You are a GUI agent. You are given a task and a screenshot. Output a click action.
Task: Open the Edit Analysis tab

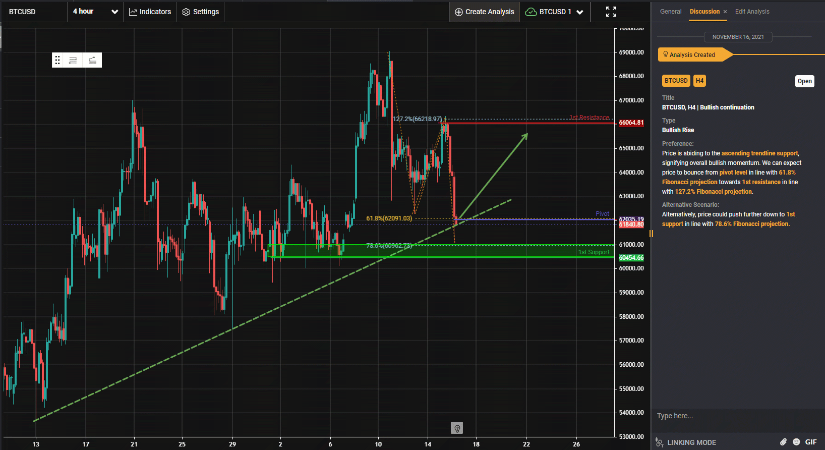(x=752, y=12)
